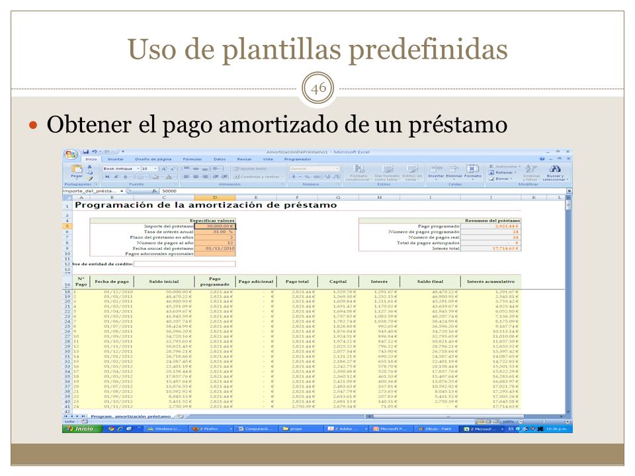Switch to the Insertar ribbon tab

coord(116,159)
